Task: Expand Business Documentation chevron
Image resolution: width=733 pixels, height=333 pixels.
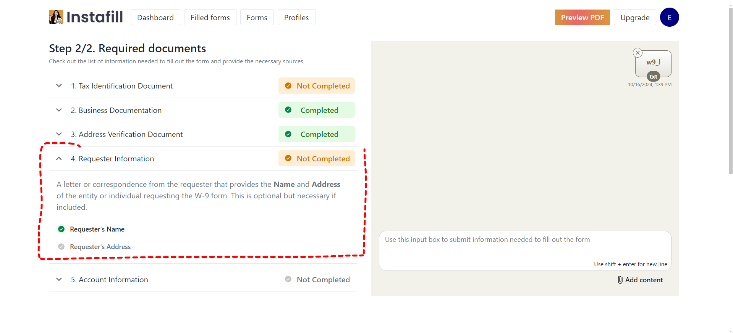Action: click(59, 110)
